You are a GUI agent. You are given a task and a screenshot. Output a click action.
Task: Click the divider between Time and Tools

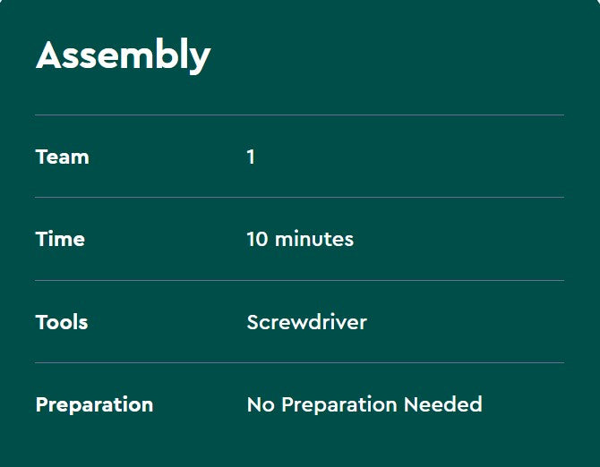tap(299, 280)
